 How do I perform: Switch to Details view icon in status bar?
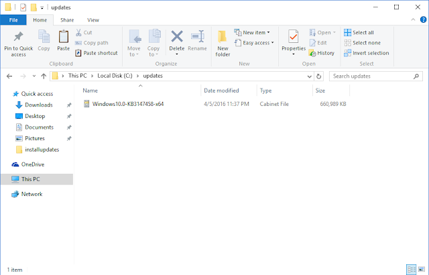[411, 270]
